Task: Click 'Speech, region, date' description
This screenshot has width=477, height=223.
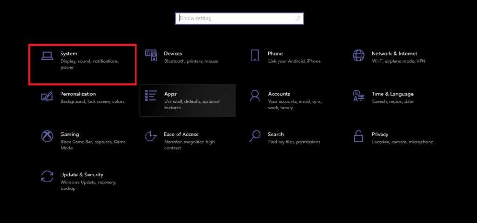Action: coord(393,101)
